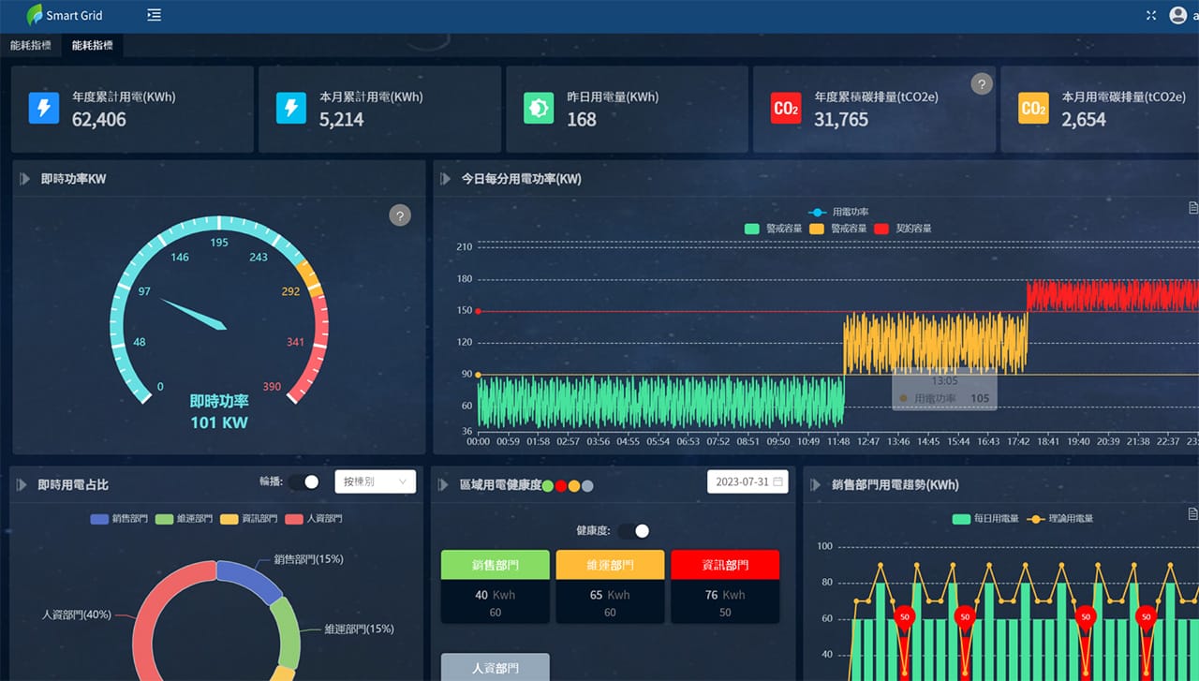Open the user avatar account icon
The image size is (1199, 681).
tap(1178, 15)
